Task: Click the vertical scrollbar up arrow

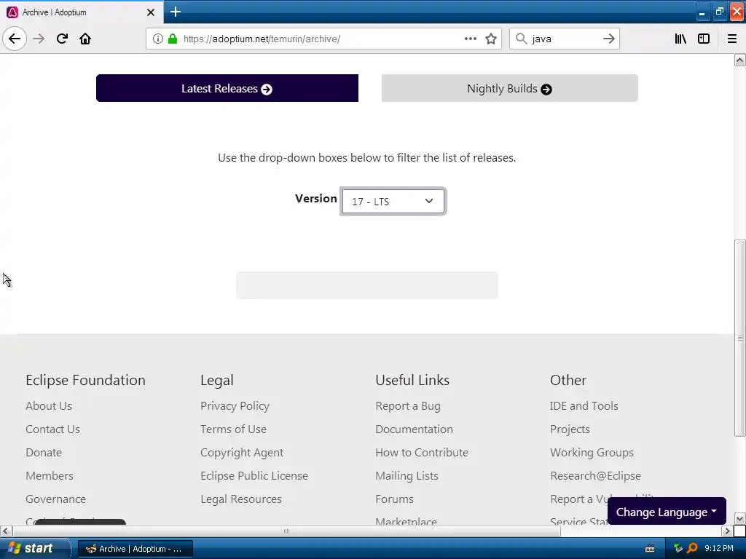Action: (x=740, y=60)
